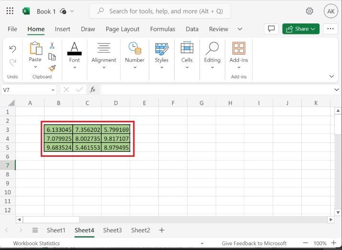
Task: Expand the Styles group chevron
Action: (162, 67)
